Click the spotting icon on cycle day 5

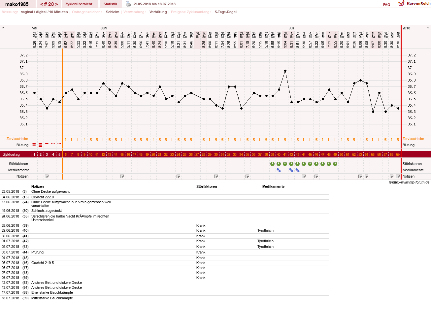coord(59,144)
